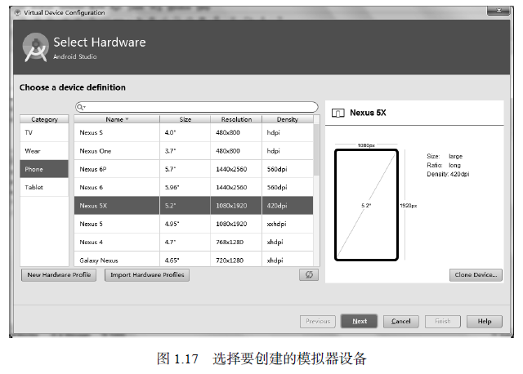Select the Nexus 4 device row
The image size is (523, 374).
pos(194,242)
